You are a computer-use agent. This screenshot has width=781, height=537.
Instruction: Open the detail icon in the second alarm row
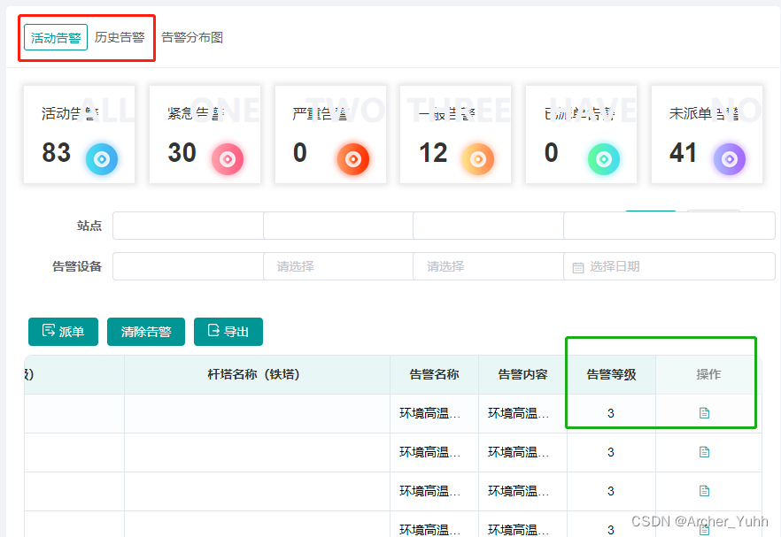tap(706, 452)
